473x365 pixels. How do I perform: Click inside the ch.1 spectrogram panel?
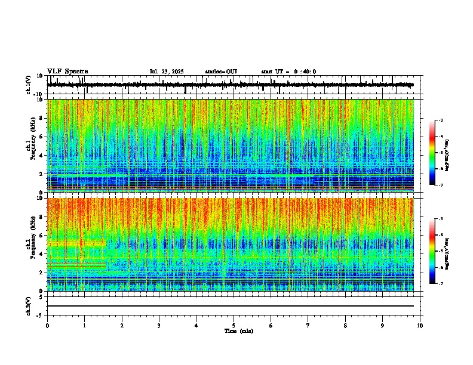pyautogui.click(x=231, y=146)
